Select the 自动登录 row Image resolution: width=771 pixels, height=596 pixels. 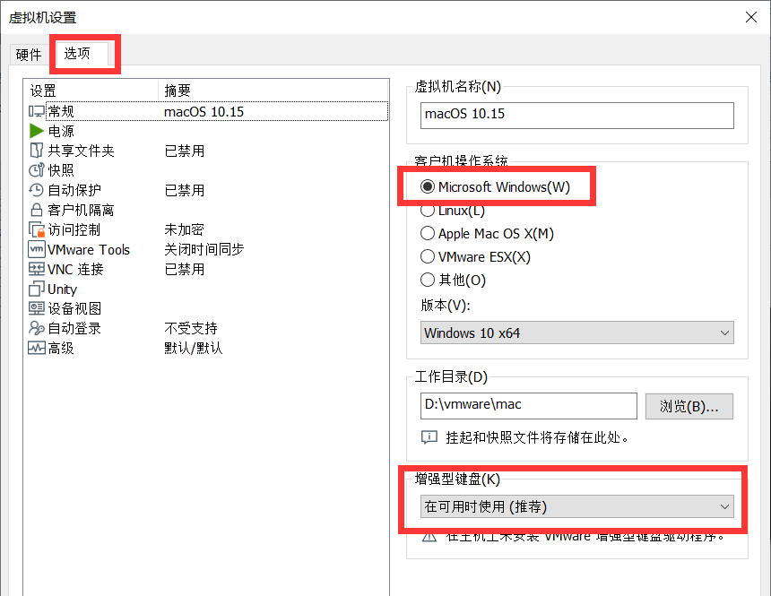pyautogui.click(x=207, y=328)
